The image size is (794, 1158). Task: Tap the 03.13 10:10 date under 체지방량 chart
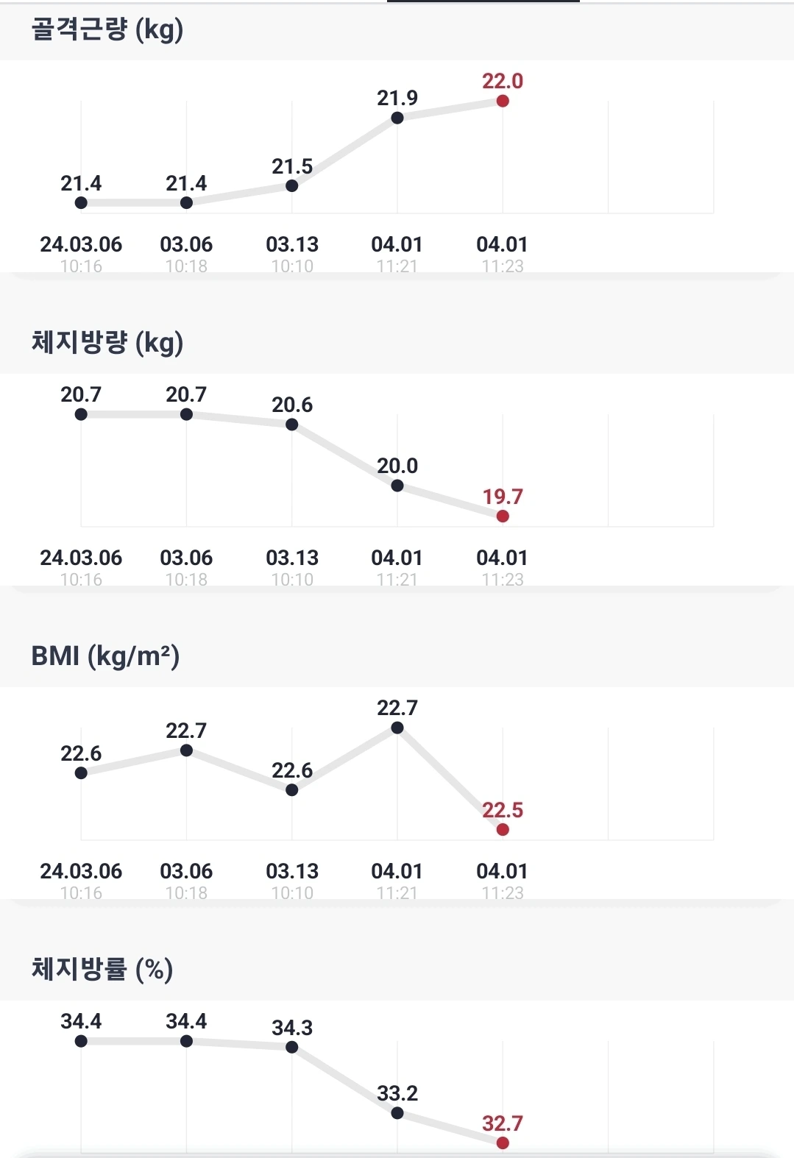point(292,567)
